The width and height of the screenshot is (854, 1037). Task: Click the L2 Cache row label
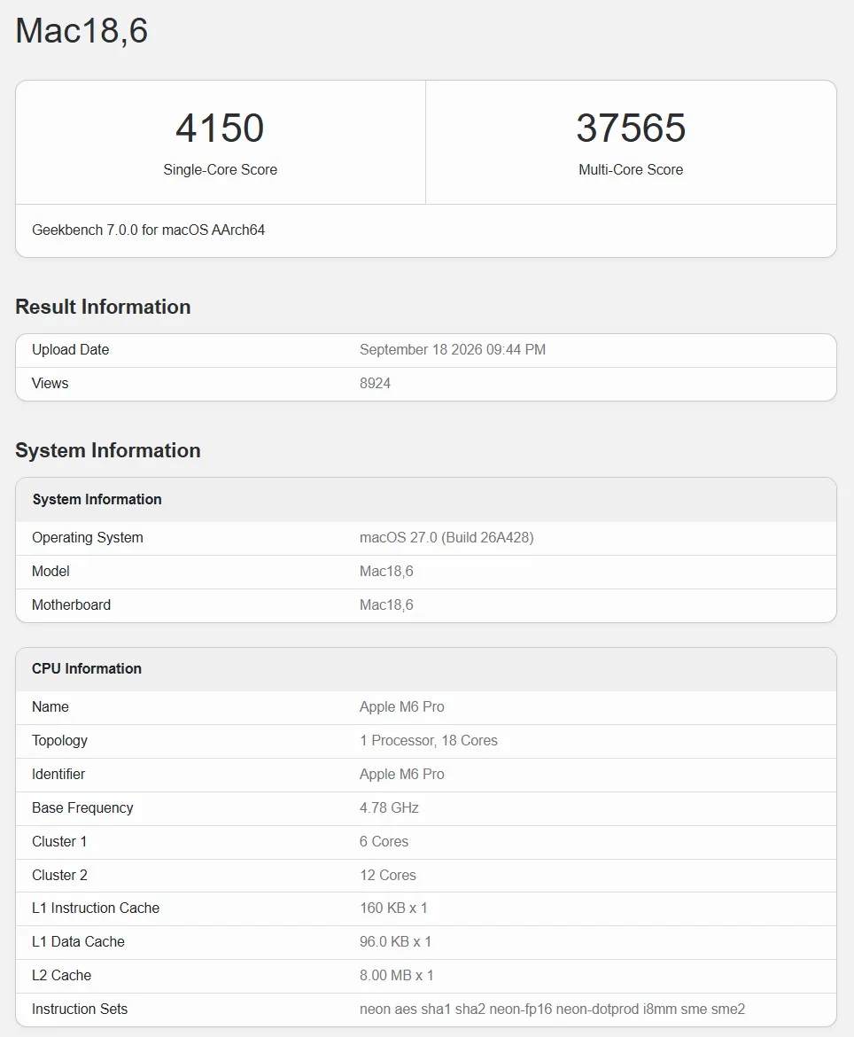coord(61,976)
